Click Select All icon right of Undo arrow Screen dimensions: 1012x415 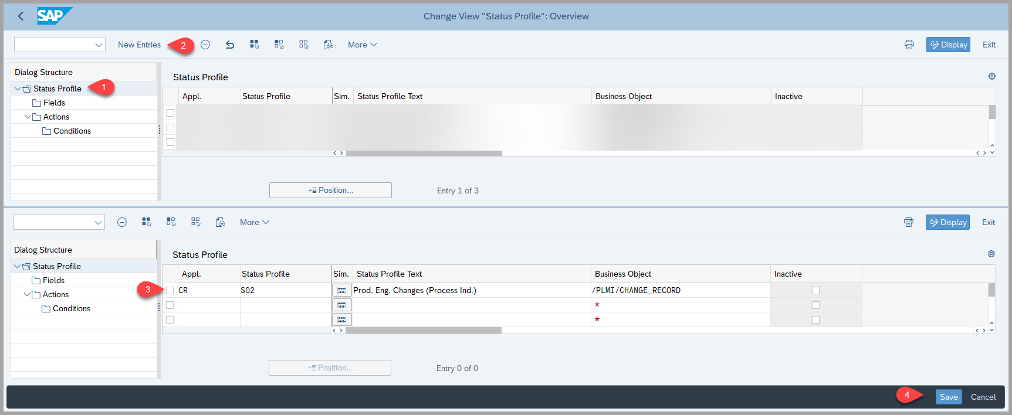click(x=254, y=45)
